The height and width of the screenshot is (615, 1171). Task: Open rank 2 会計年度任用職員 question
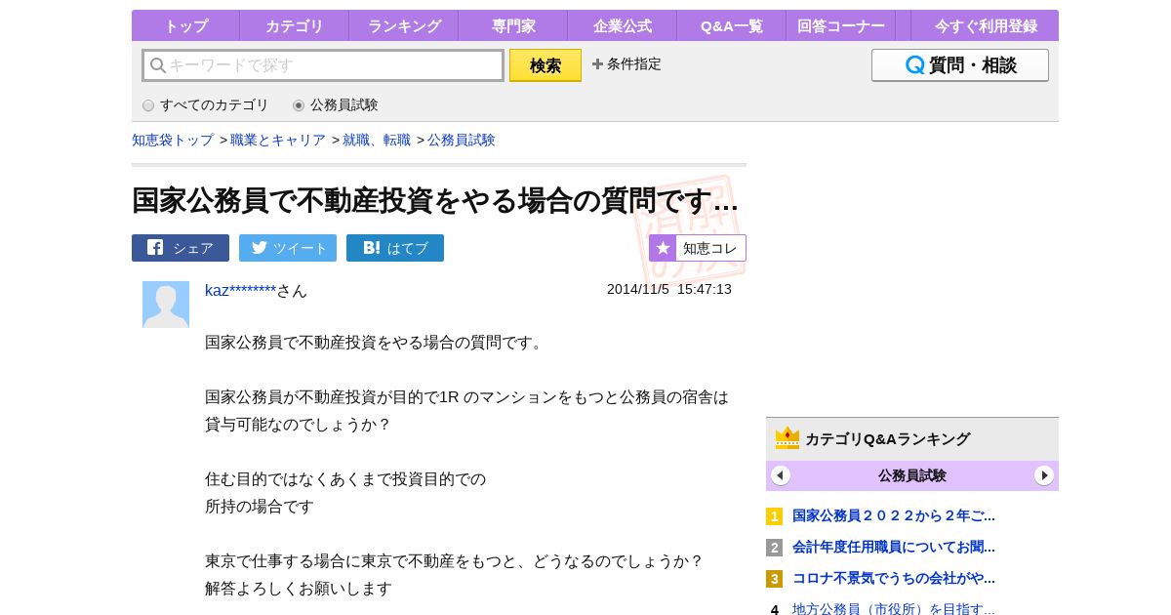(x=894, y=547)
